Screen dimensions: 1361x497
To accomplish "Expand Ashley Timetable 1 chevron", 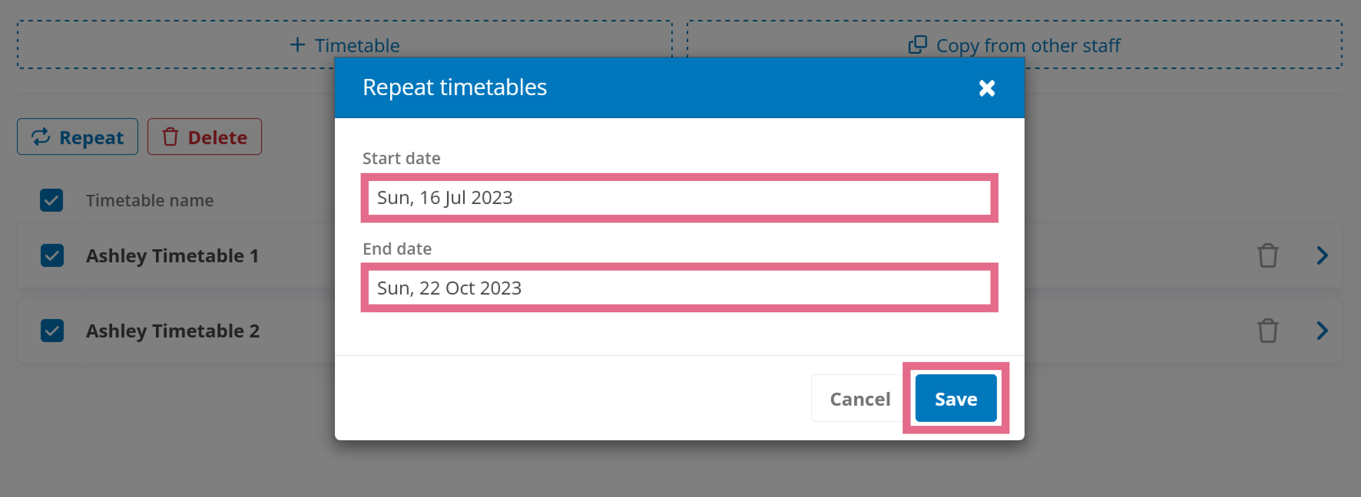I will click(x=1322, y=255).
